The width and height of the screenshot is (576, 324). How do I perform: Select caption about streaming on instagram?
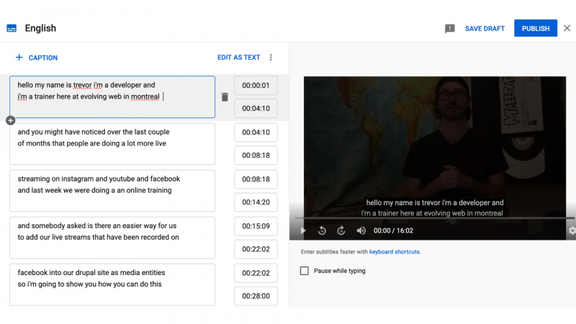pos(112,191)
